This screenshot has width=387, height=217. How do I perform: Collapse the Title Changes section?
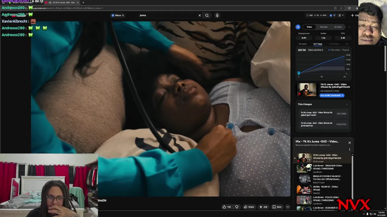coord(347,104)
